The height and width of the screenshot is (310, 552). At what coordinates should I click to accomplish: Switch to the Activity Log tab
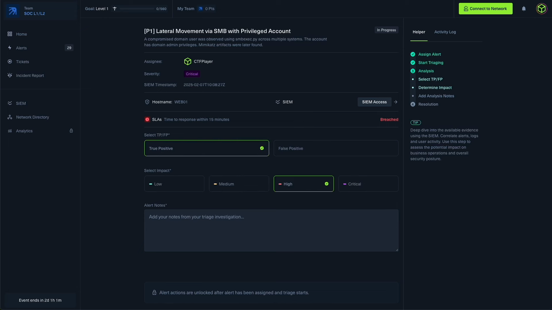click(x=445, y=32)
